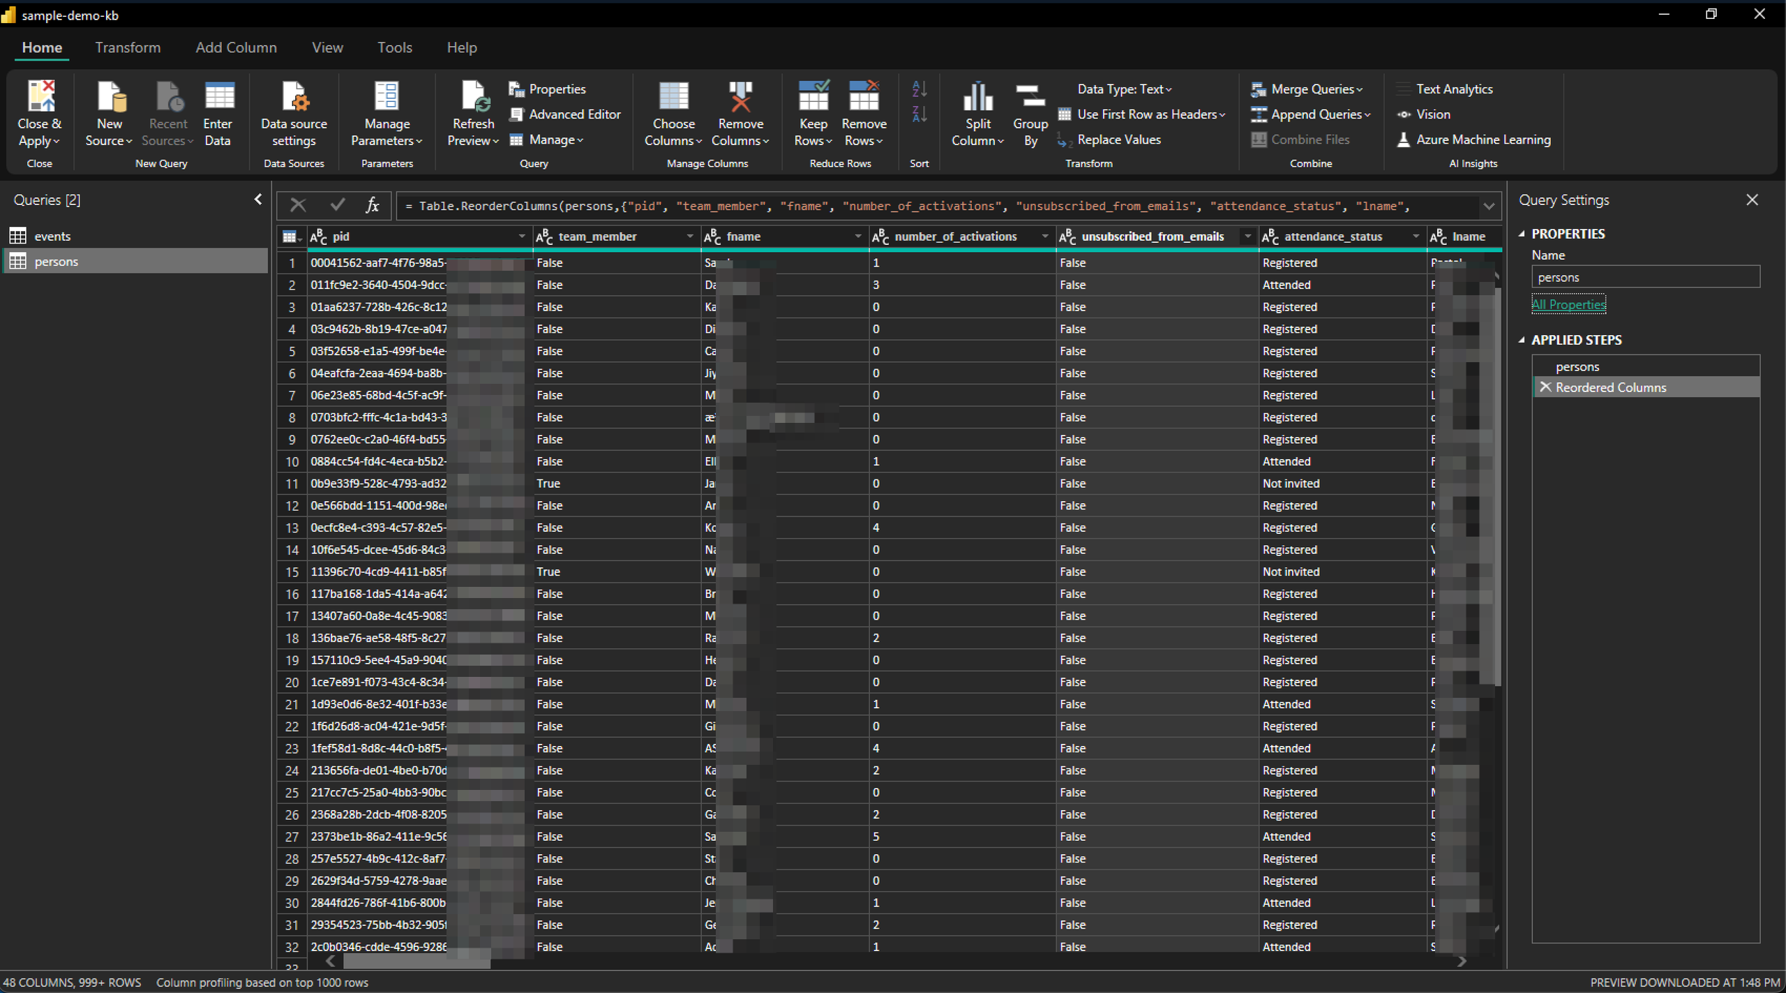Screen dimensions: 1786x993
Task: Open the table corner menu icon
Action: pos(291,237)
